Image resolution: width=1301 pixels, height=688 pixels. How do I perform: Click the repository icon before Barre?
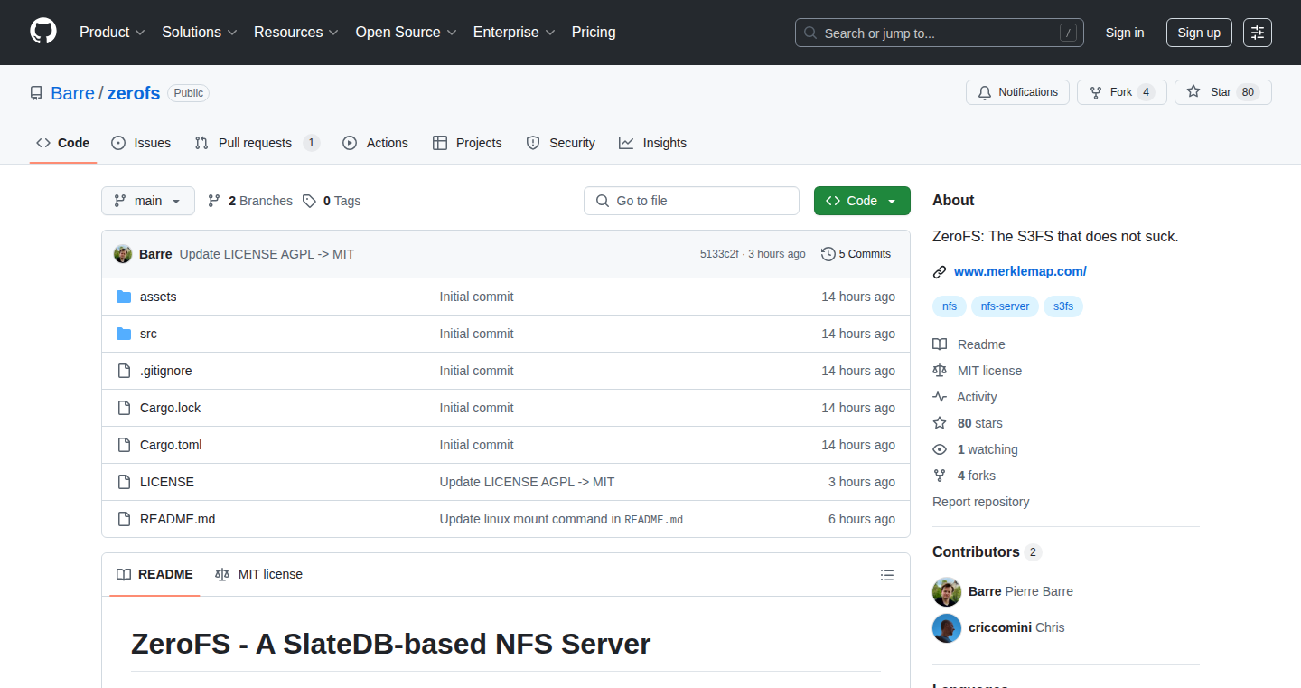[x=36, y=93]
